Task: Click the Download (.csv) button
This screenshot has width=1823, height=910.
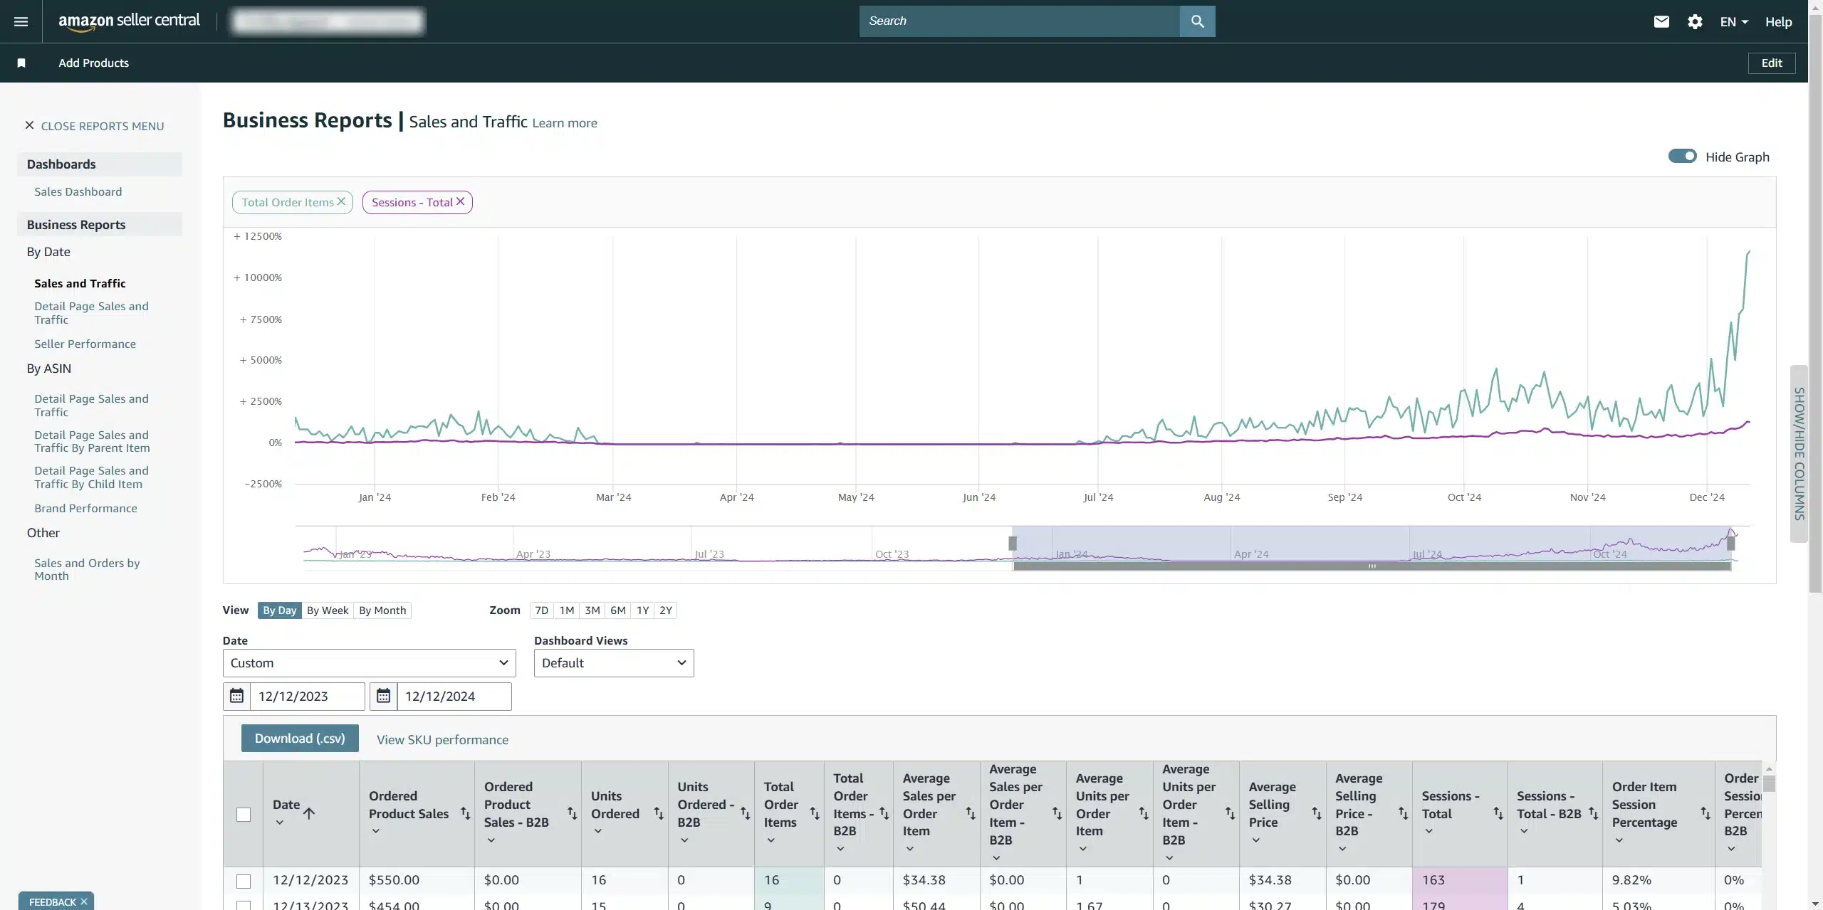Action: 300,738
